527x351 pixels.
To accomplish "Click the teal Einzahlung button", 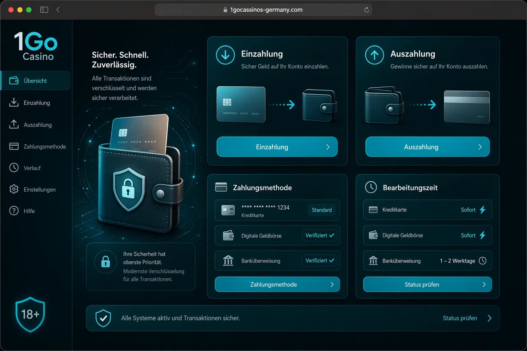I will (277, 147).
